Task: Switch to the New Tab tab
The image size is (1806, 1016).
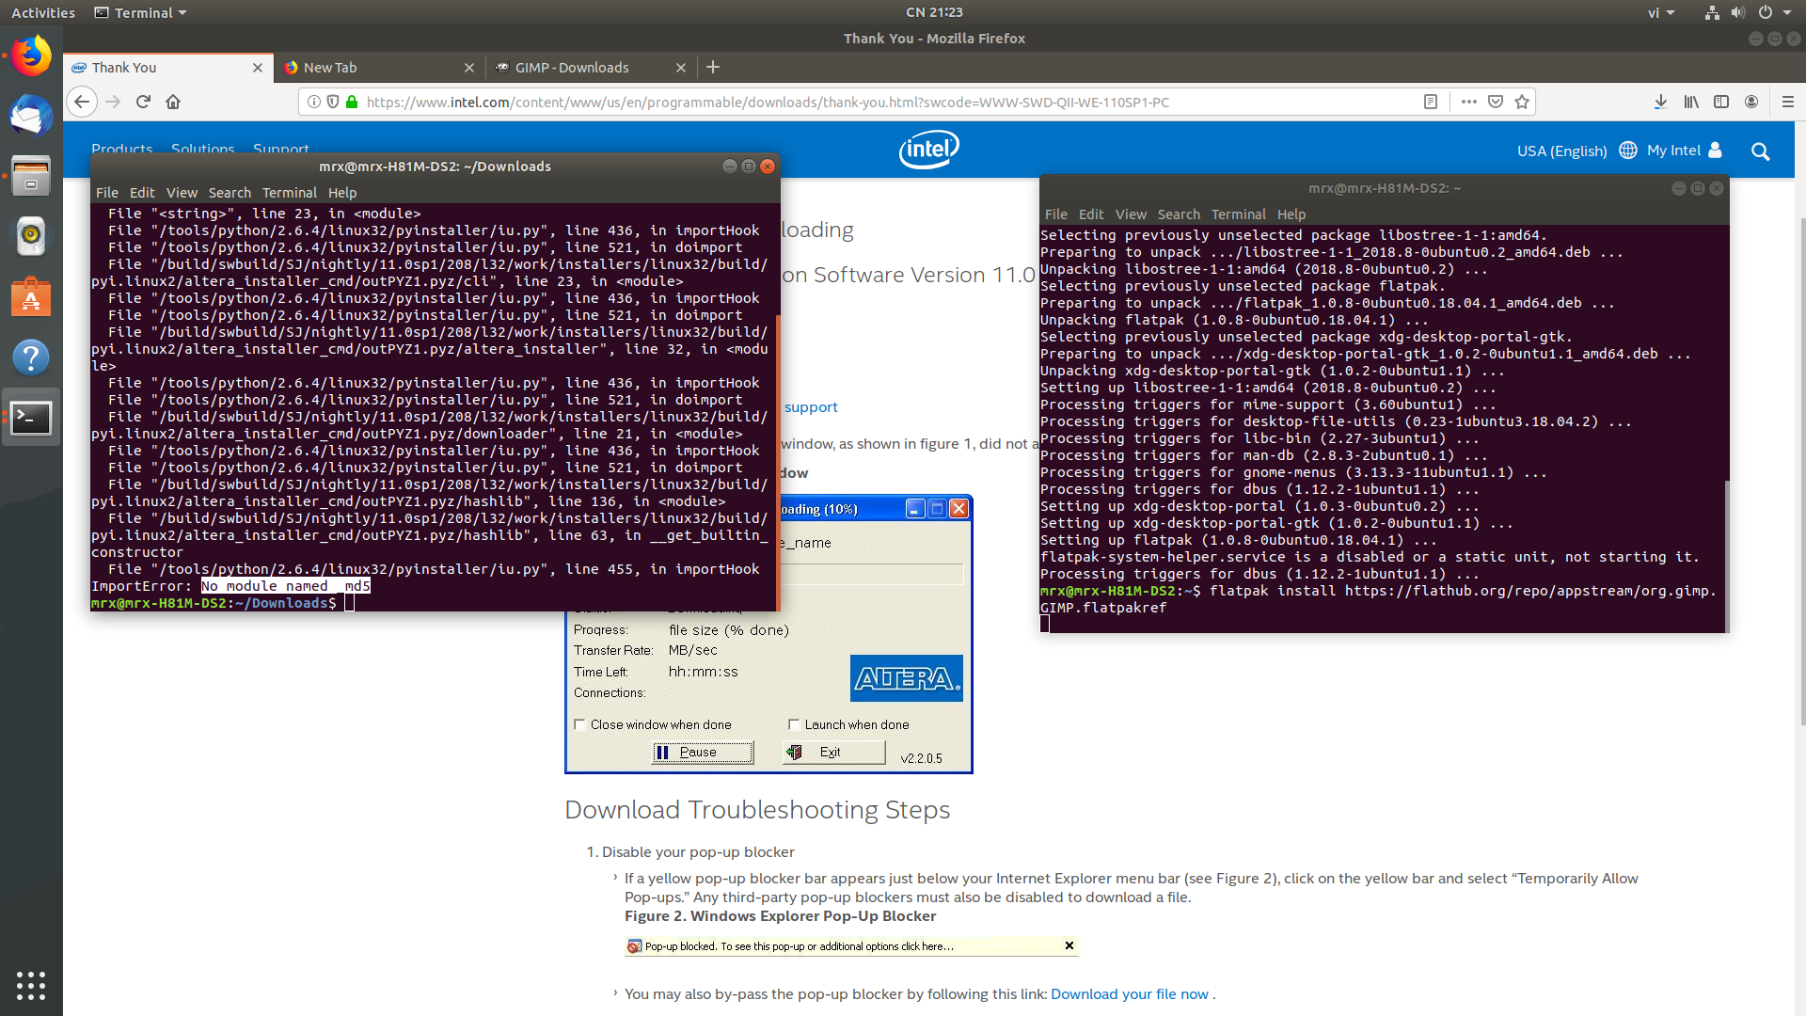Action: (380, 68)
